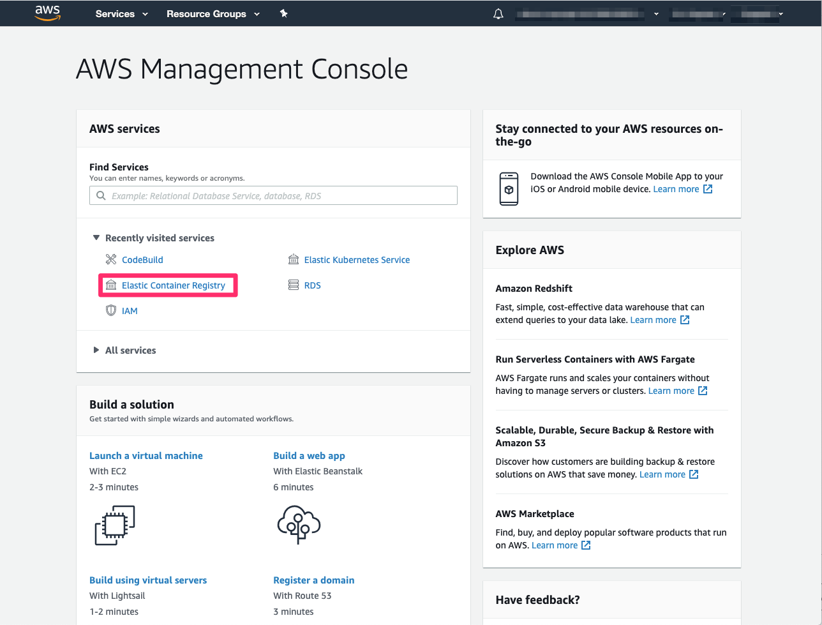The width and height of the screenshot is (822, 625).
Task: Click the pin favorites icon in the navbar
Action: click(x=284, y=13)
